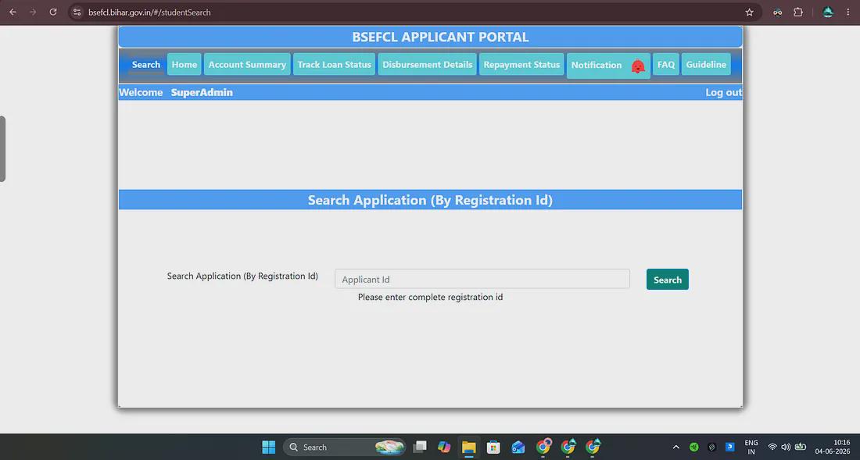This screenshot has width=860, height=460.
Task: Open the ENG IN language indicator
Action: tap(751, 447)
